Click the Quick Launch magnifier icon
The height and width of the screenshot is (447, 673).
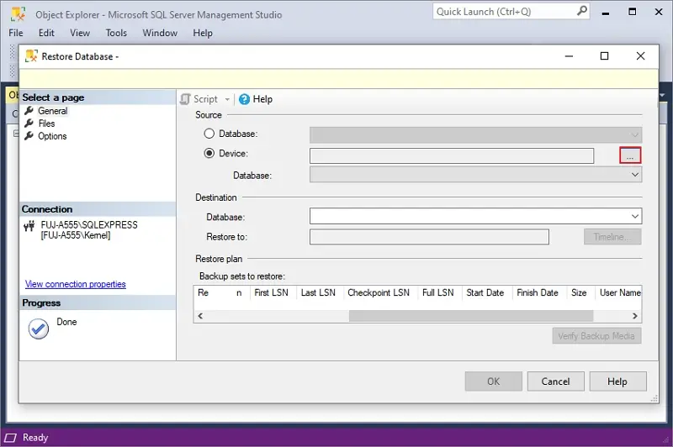click(581, 11)
